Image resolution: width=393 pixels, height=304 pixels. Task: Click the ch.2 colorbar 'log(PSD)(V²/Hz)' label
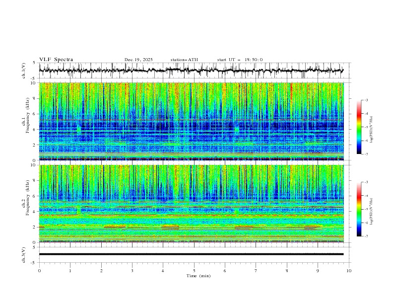(371, 212)
